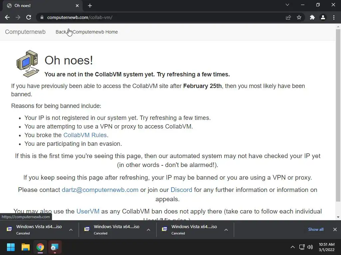This screenshot has height=255, width=341.
Task: Open the tab search chevron
Action: point(287,5)
